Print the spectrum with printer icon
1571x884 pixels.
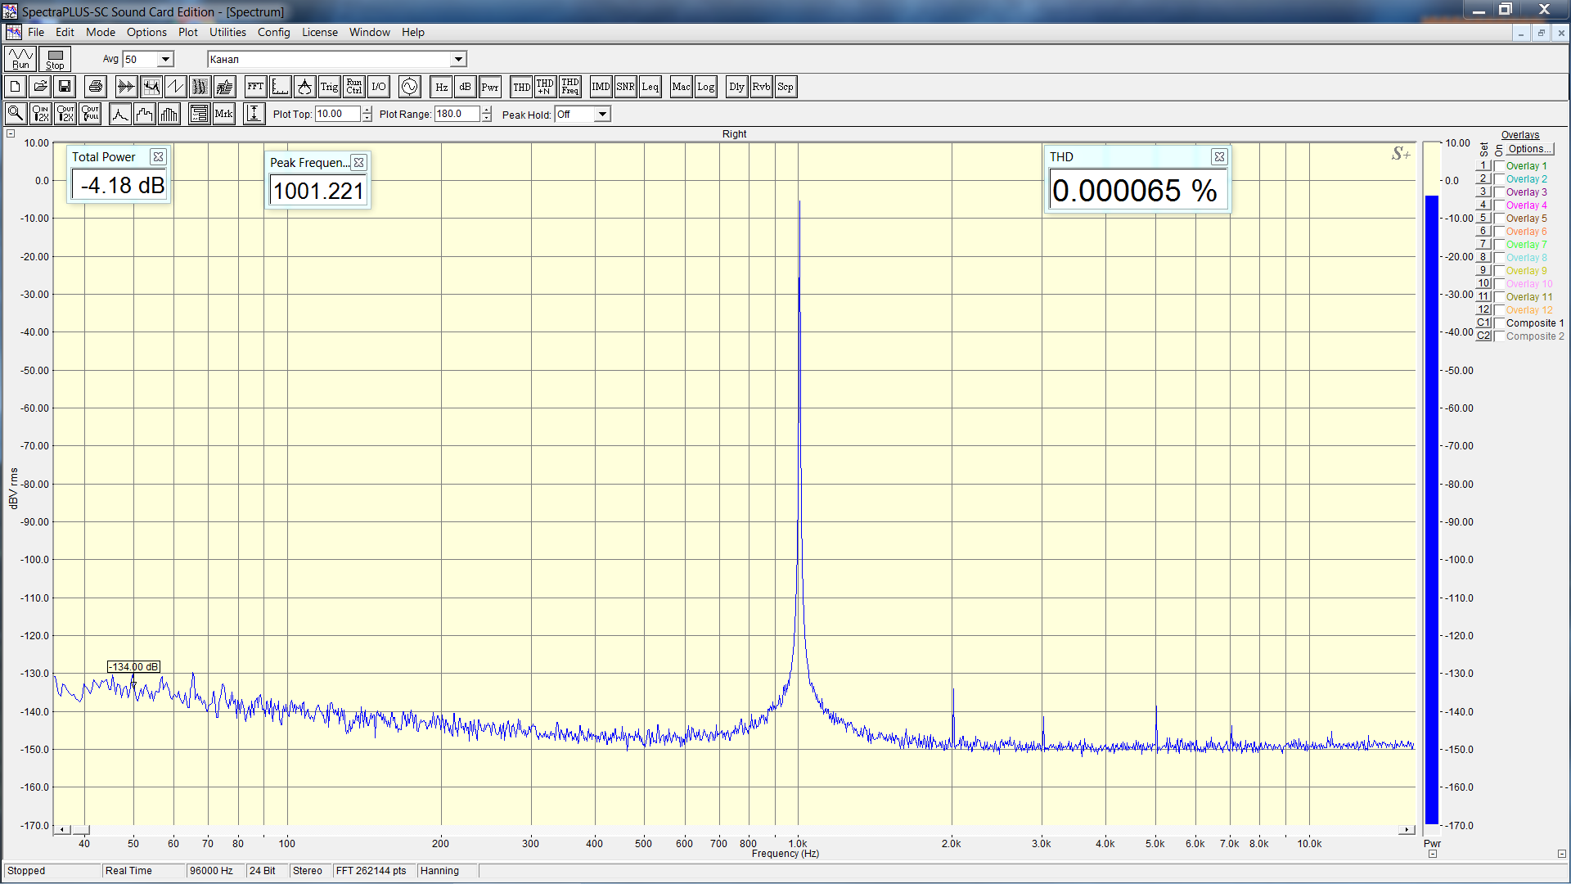[96, 87]
